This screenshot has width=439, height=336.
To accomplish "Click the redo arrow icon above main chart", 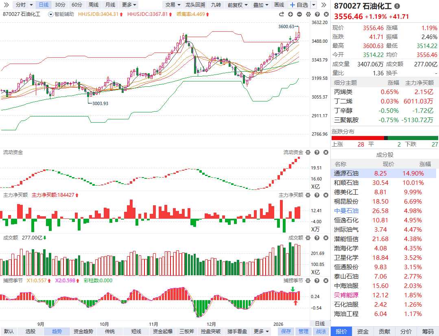I will pos(282,14).
